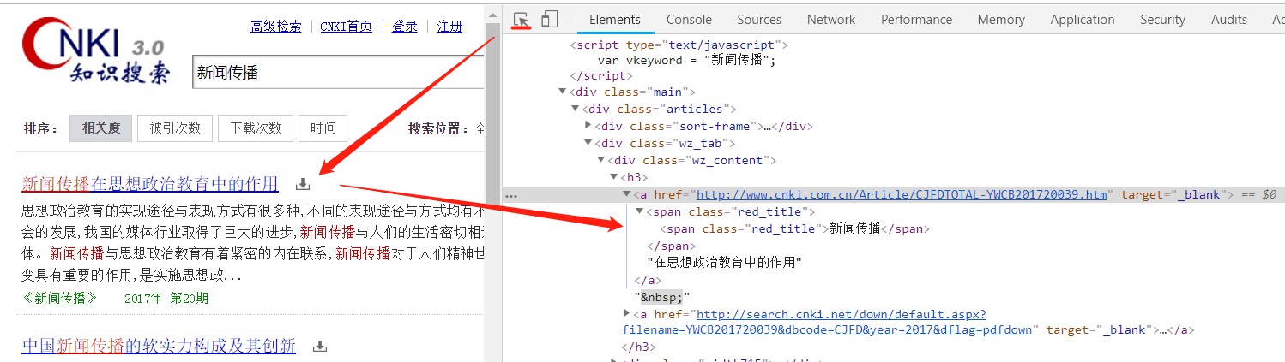
Task: Open article 新闻传播在思想政治教育中的作用
Action: [150, 184]
